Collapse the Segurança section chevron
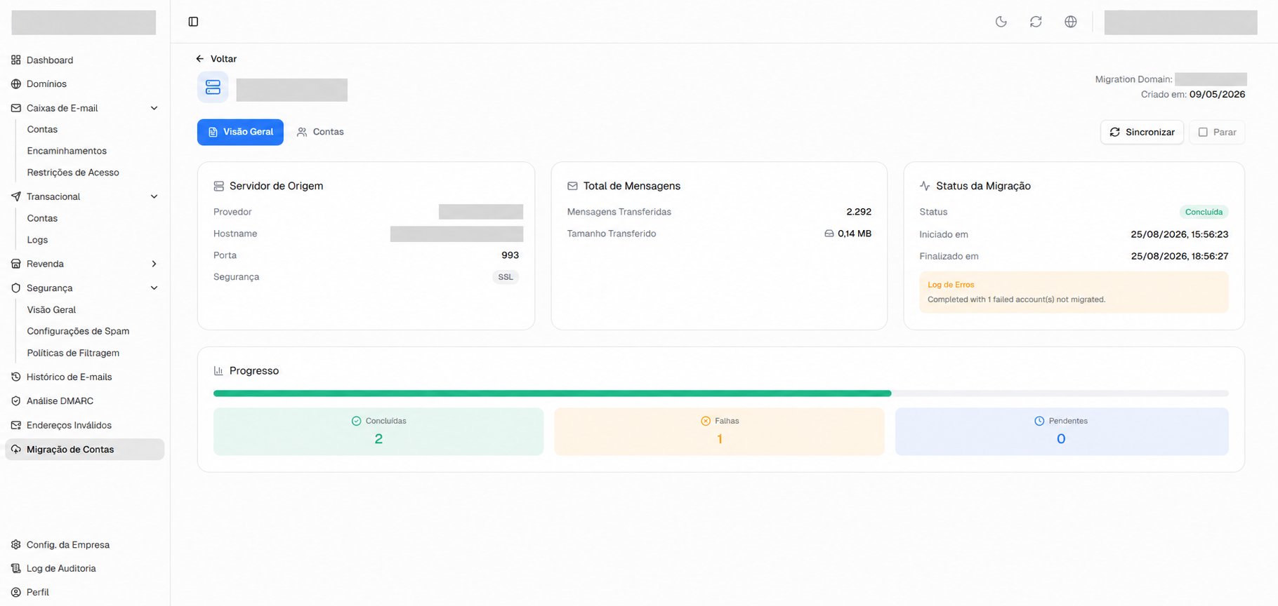 154,288
